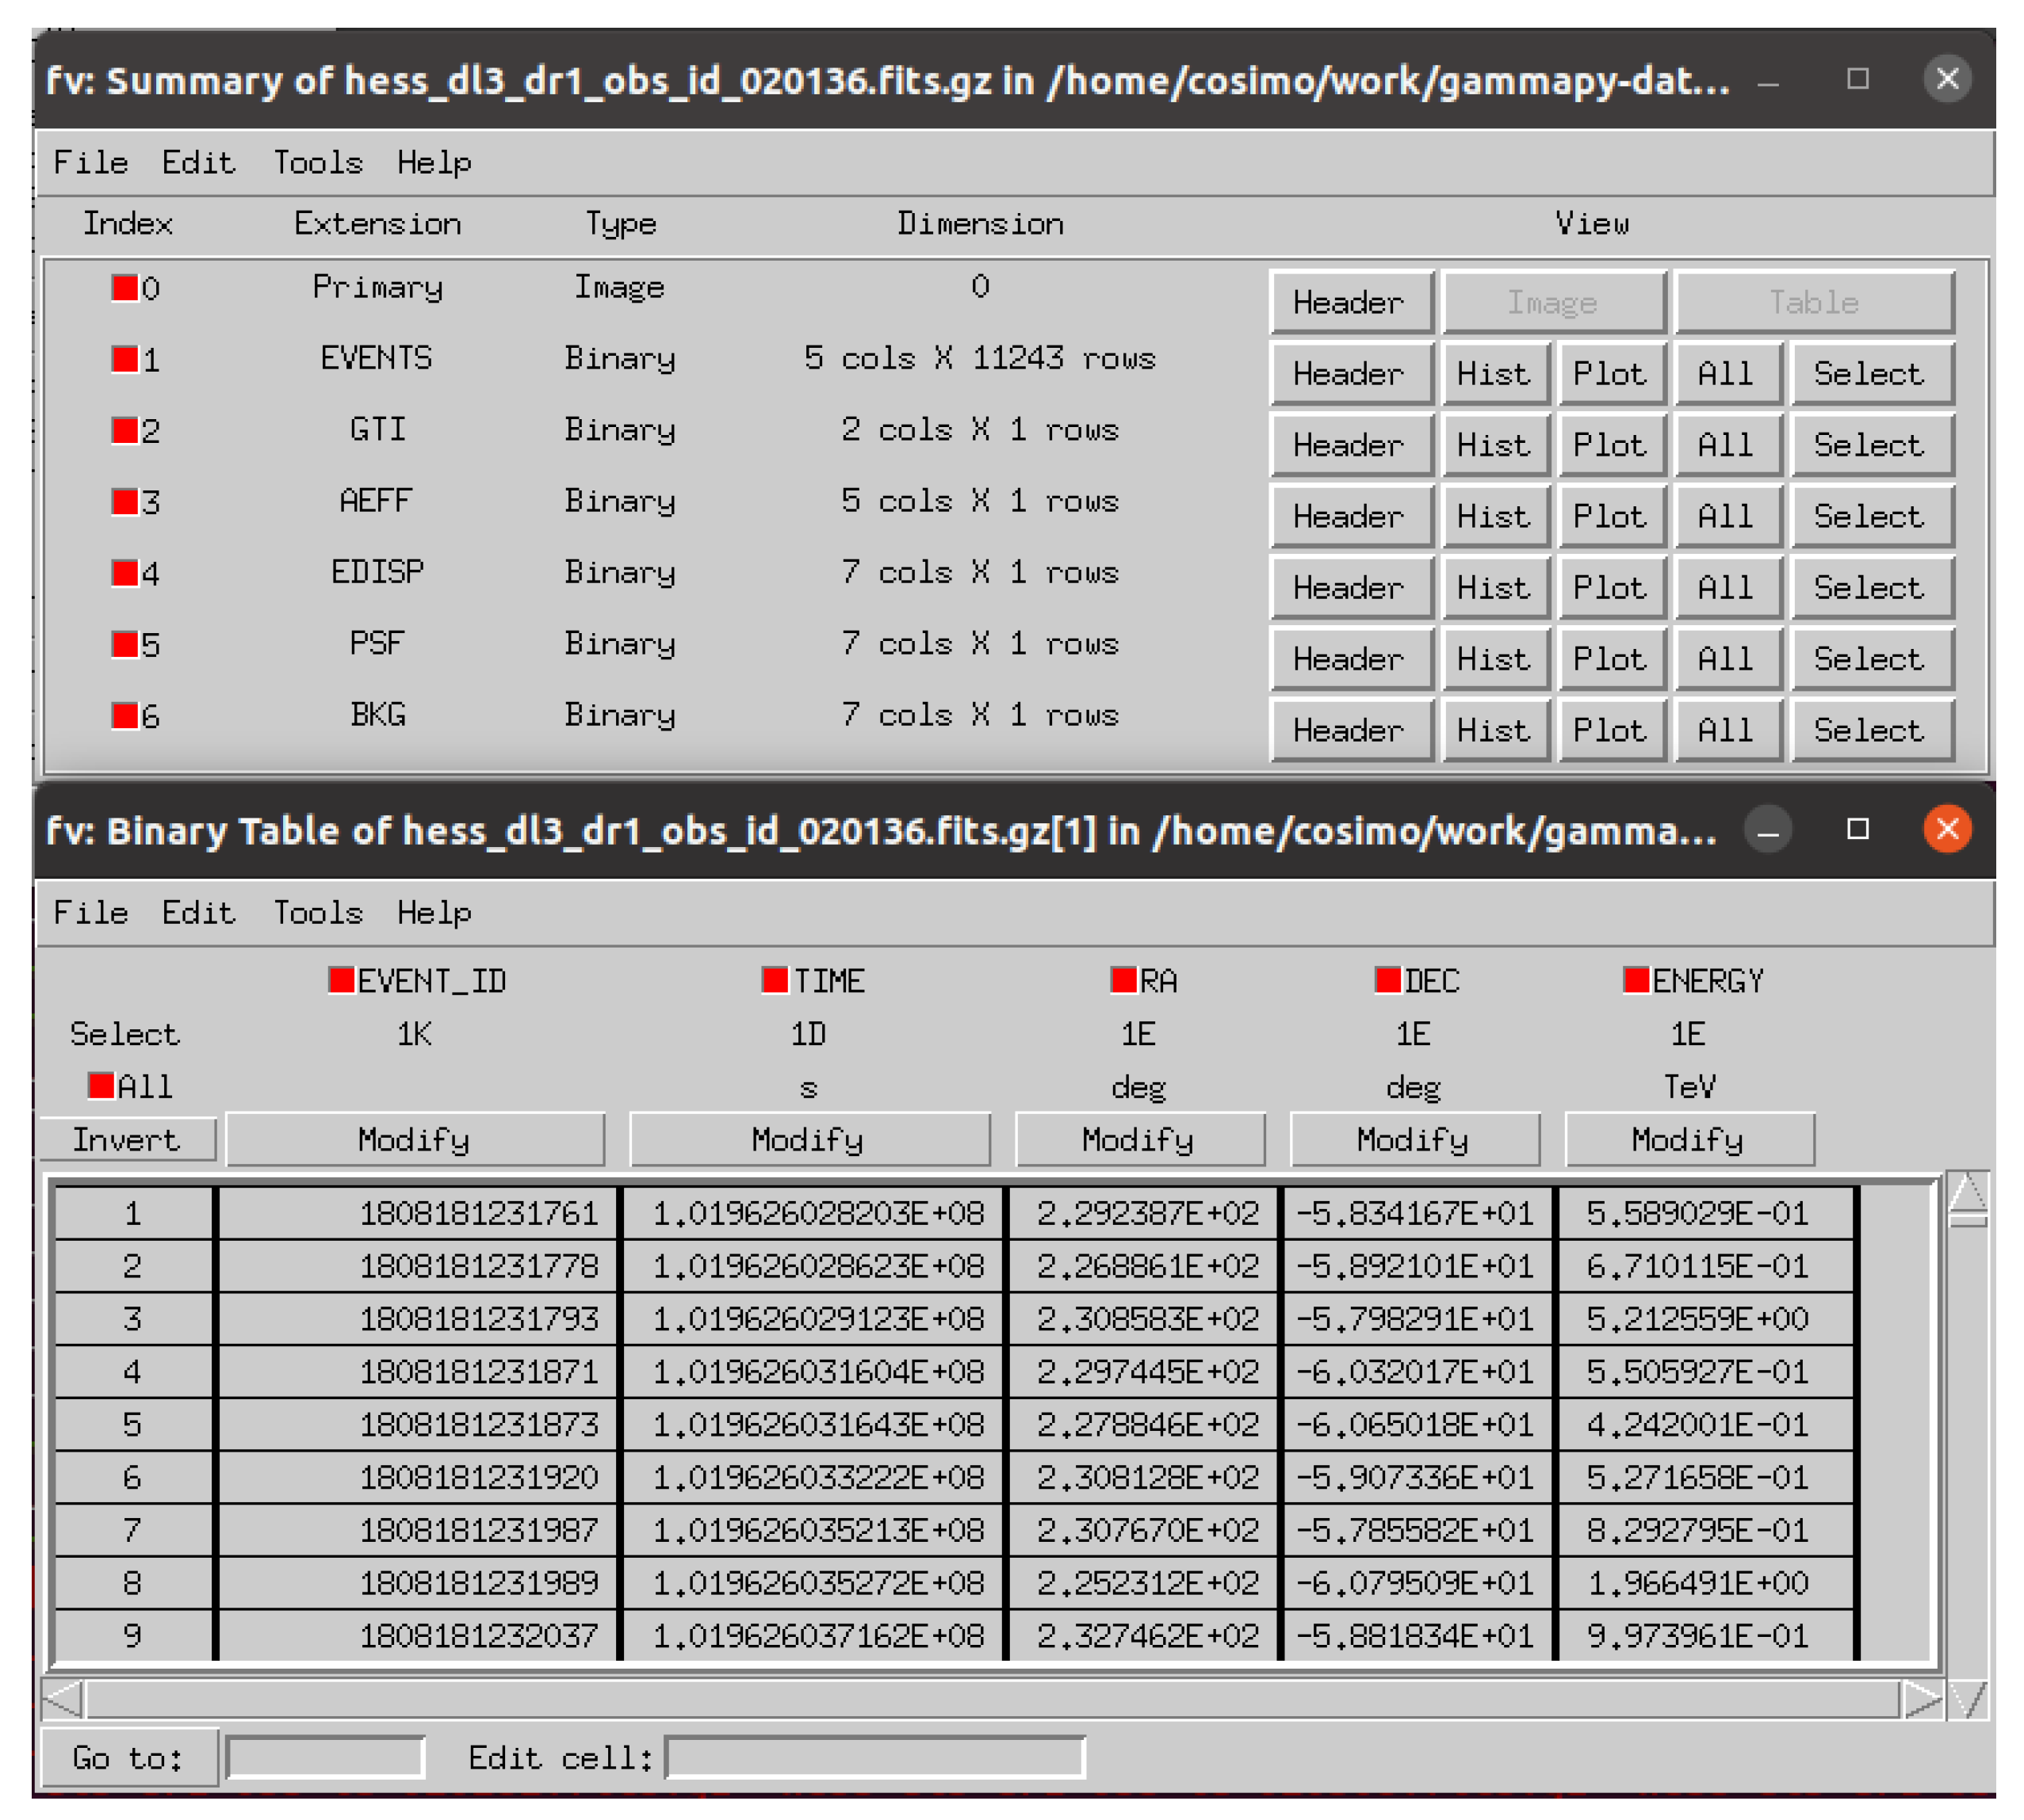Click the Edit cell input field
The width and height of the screenshot is (2024, 1820).
(874, 1758)
